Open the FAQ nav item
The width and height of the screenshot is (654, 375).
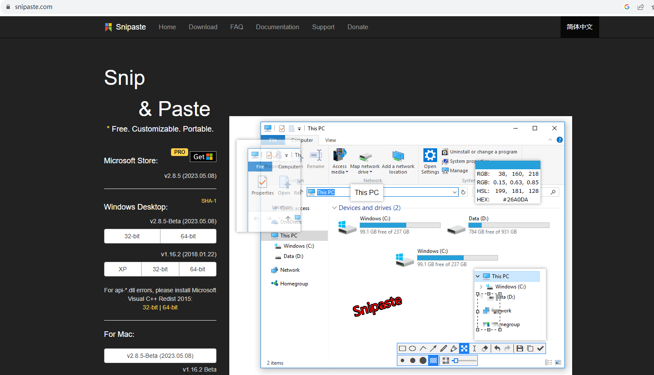(237, 27)
